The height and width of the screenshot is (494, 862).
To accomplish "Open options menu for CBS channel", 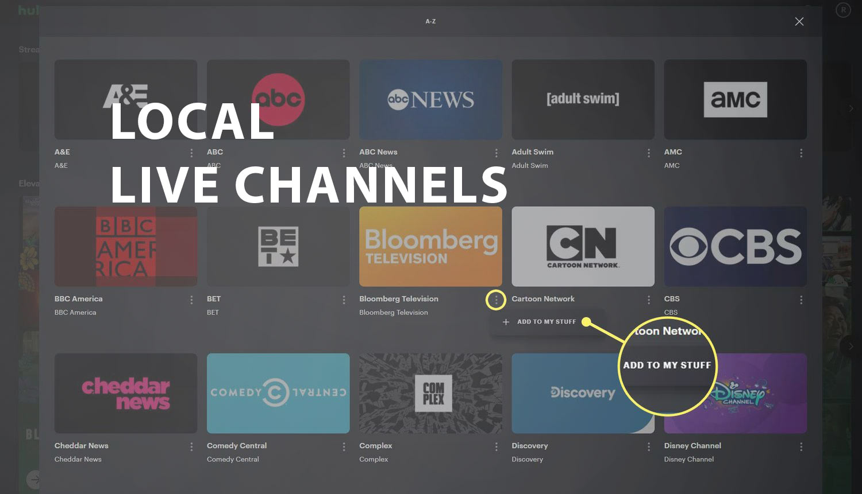I will (801, 300).
